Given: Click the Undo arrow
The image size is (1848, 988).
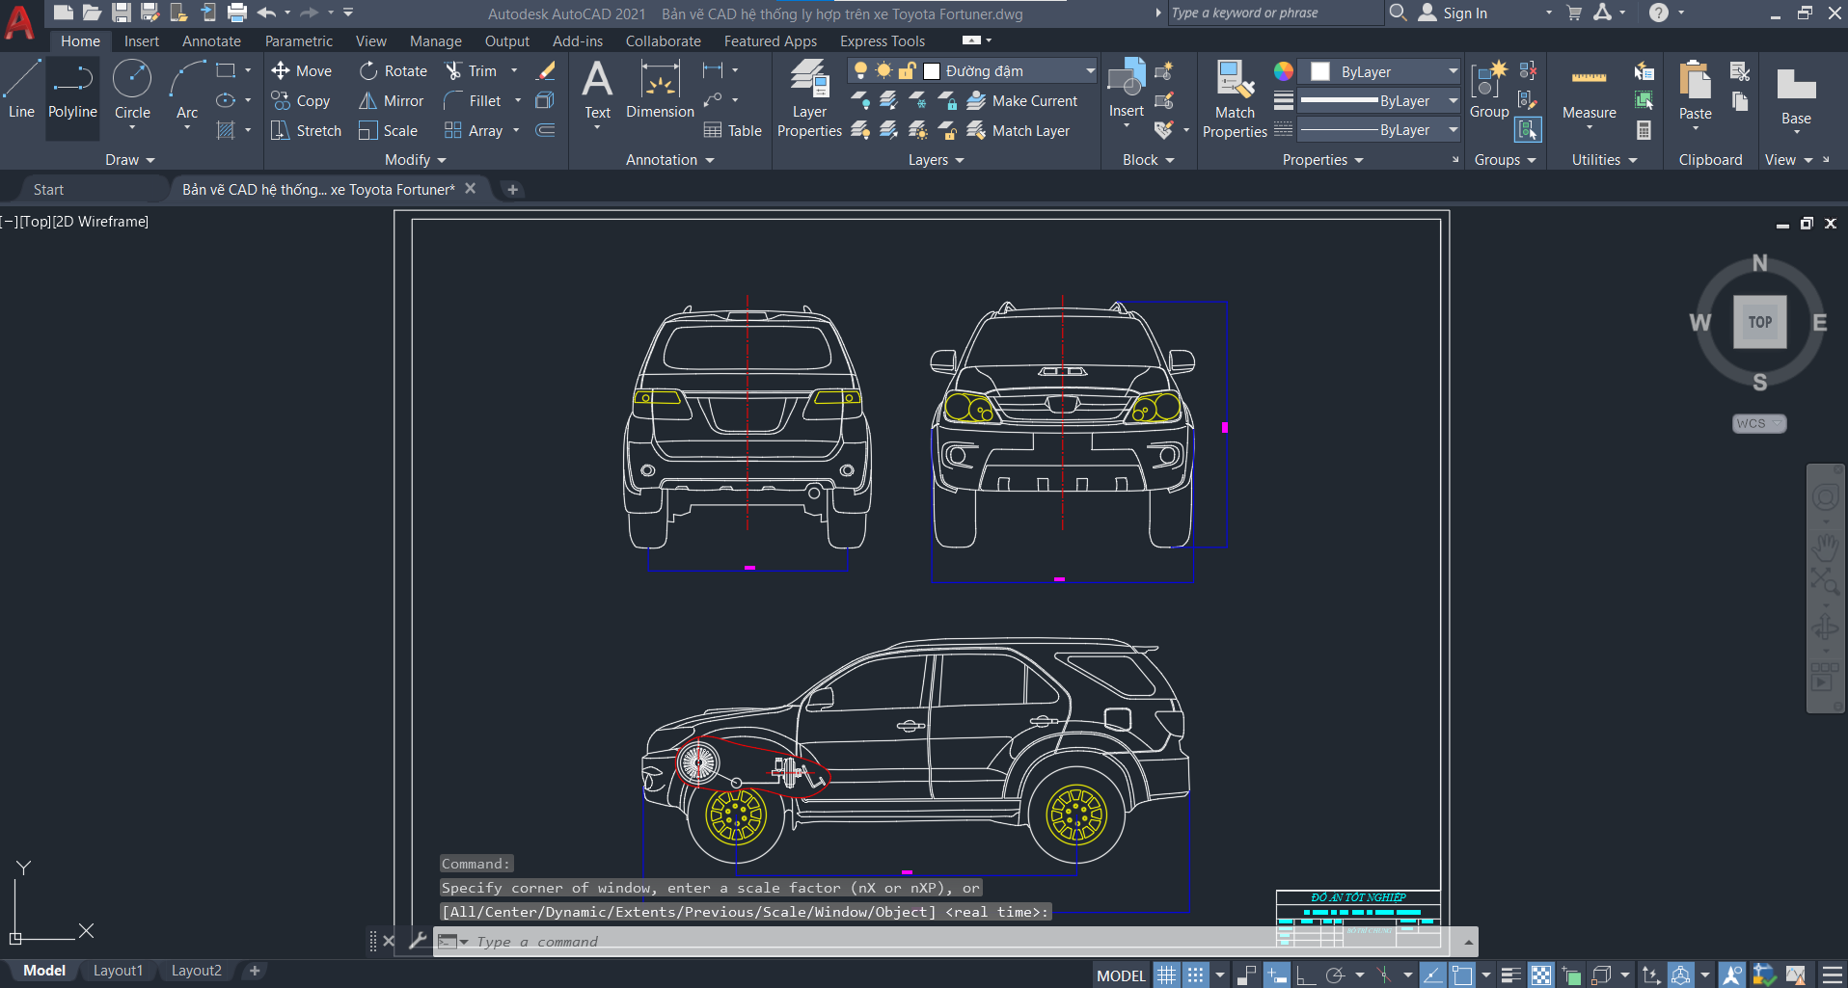Looking at the screenshot, I should point(267,13).
